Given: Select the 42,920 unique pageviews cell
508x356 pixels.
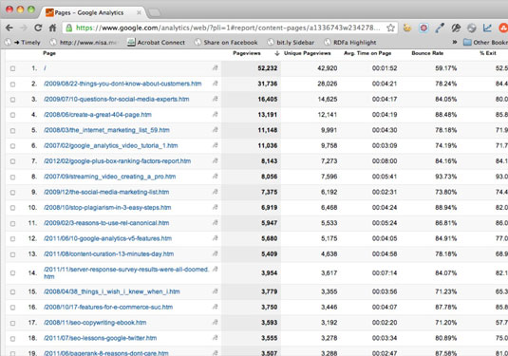Looking at the screenshot, I should pyautogui.click(x=328, y=68).
